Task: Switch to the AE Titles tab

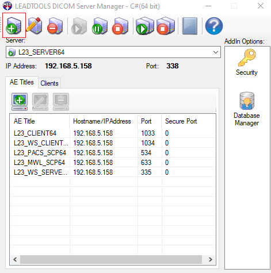Action: point(22,82)
